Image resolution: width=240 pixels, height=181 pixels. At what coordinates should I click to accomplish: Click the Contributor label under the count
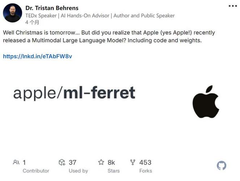36,171
